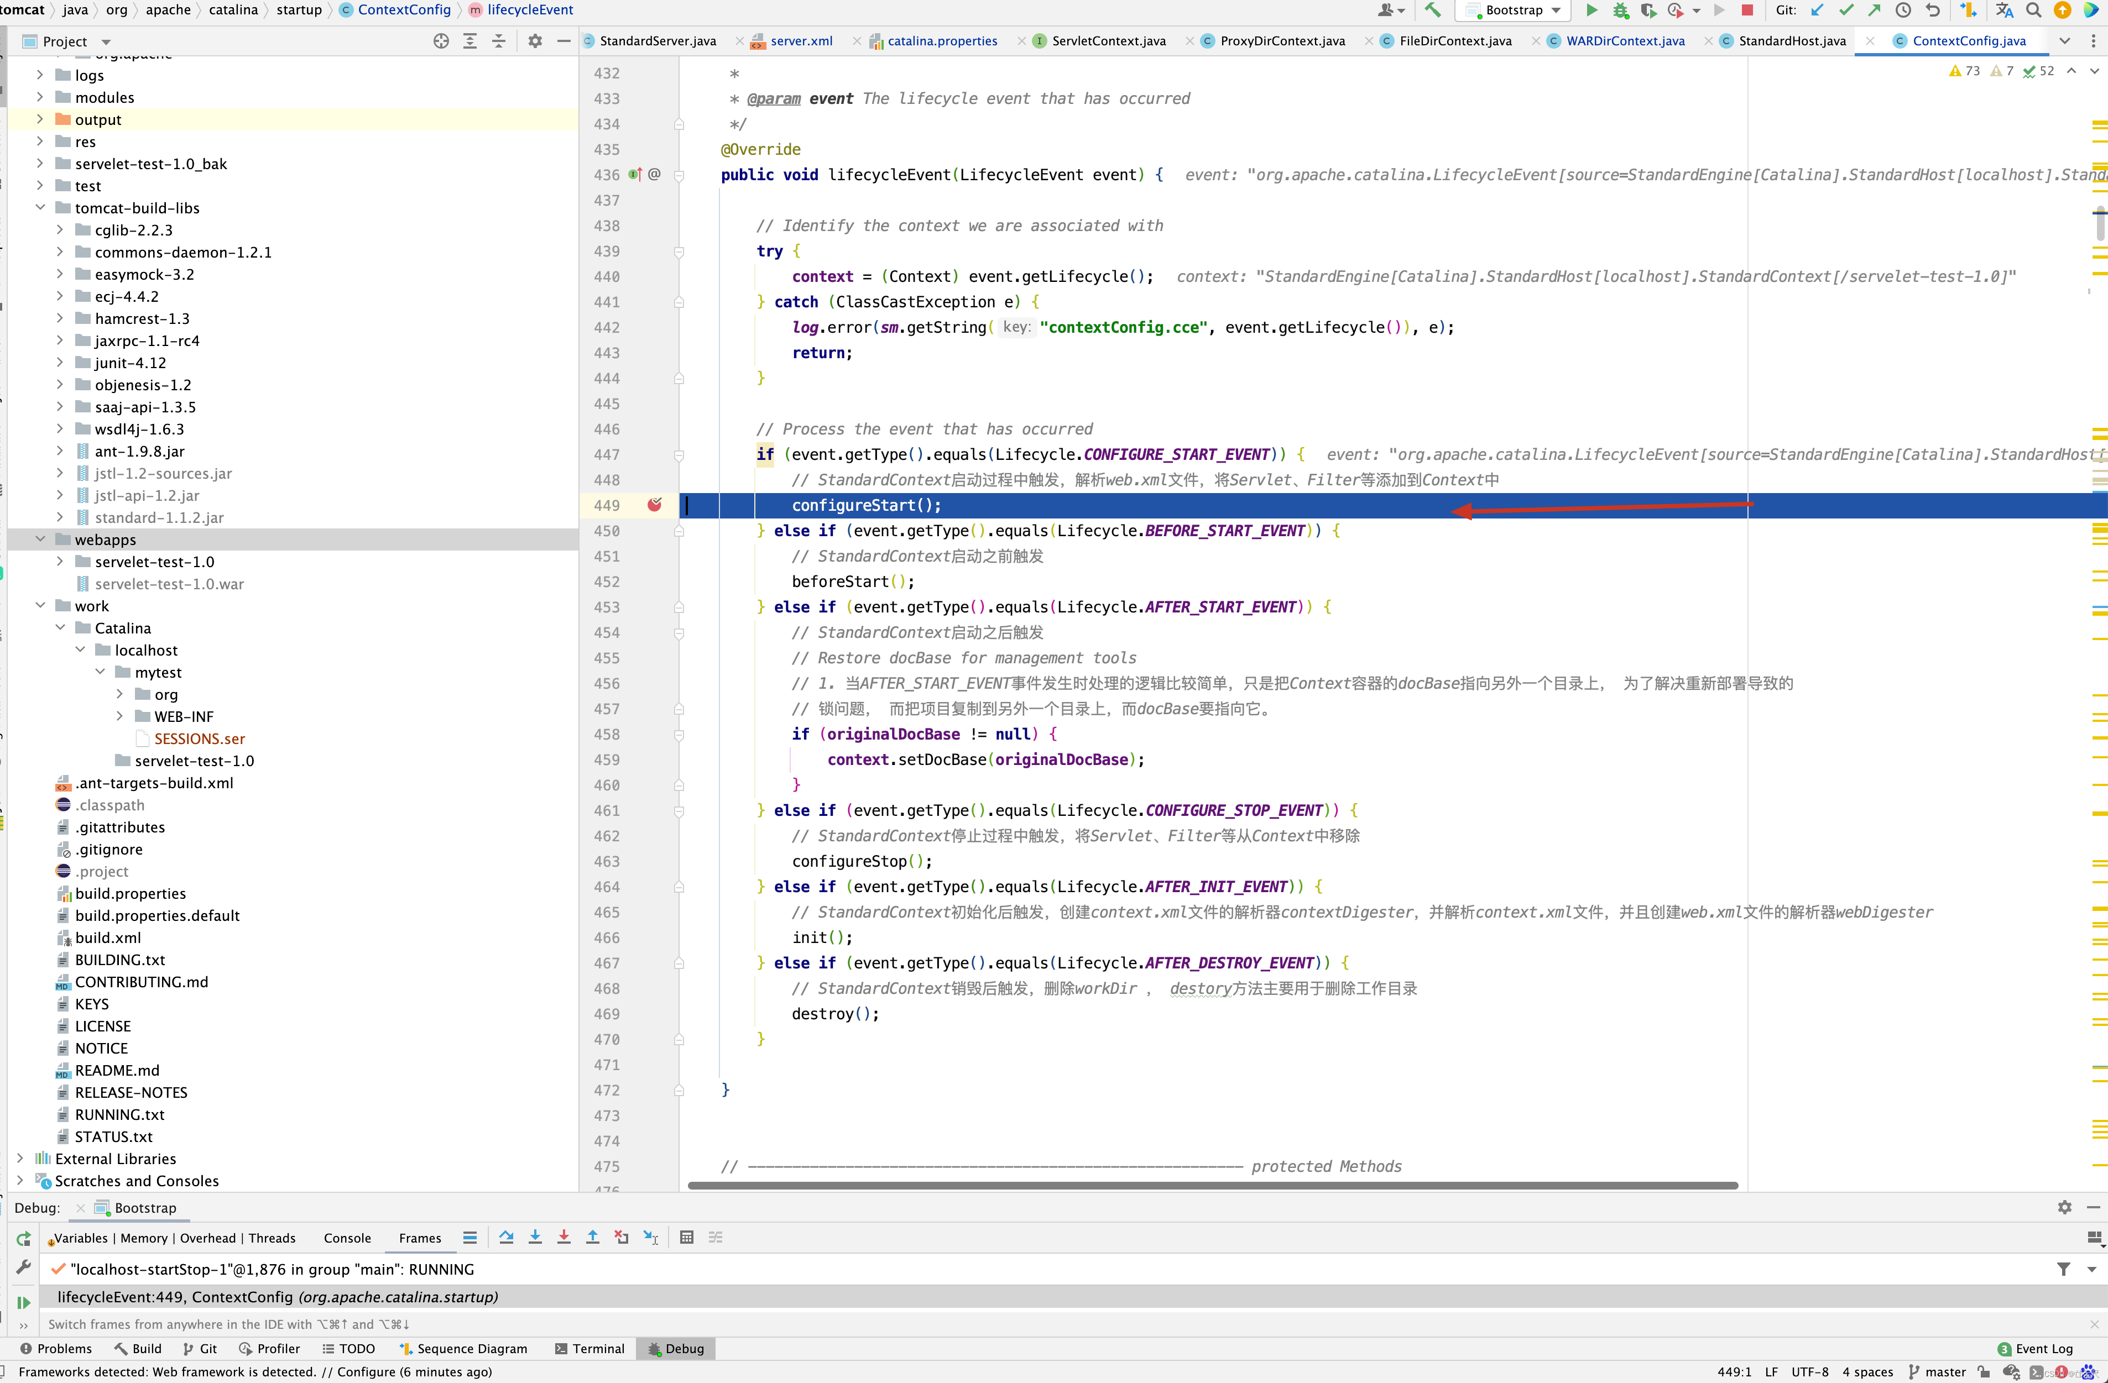Collapse the webapps folder in tree
The image size is (2108, 1383).
pos(40,539)
